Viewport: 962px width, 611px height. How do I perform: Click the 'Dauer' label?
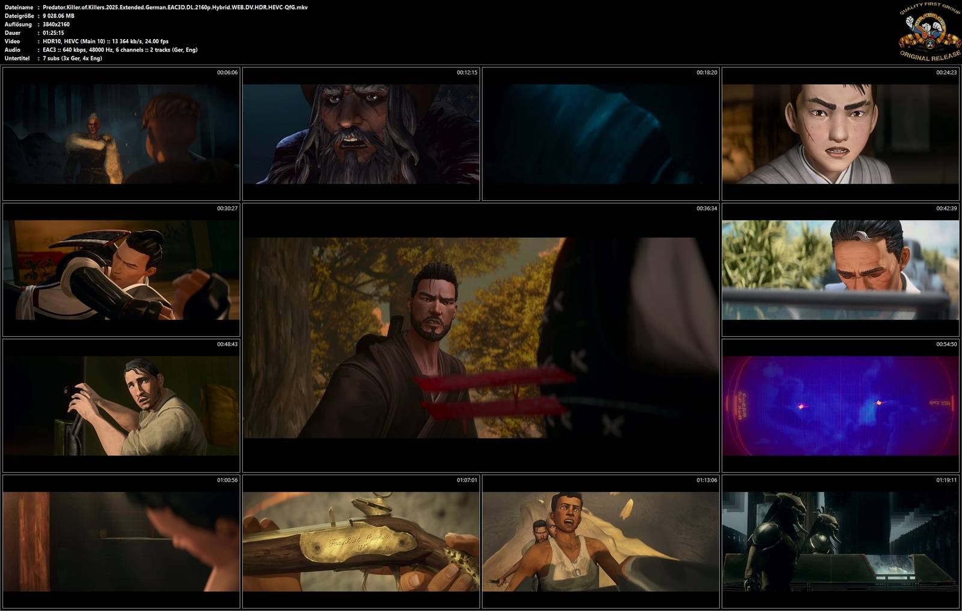[x=13, y=32]
